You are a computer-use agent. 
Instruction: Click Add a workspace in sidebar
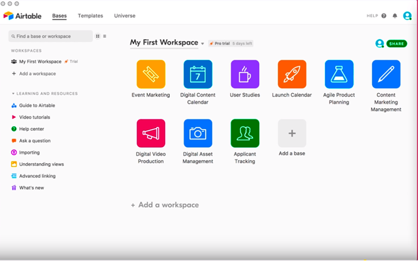tap(34, 74)
